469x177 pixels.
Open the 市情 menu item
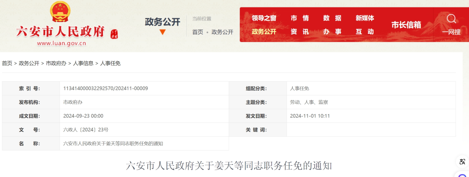click(300, 18)
